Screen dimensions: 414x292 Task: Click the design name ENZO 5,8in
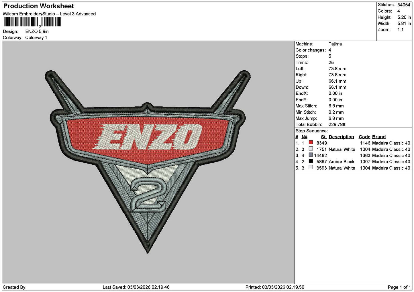coord(37,31)
